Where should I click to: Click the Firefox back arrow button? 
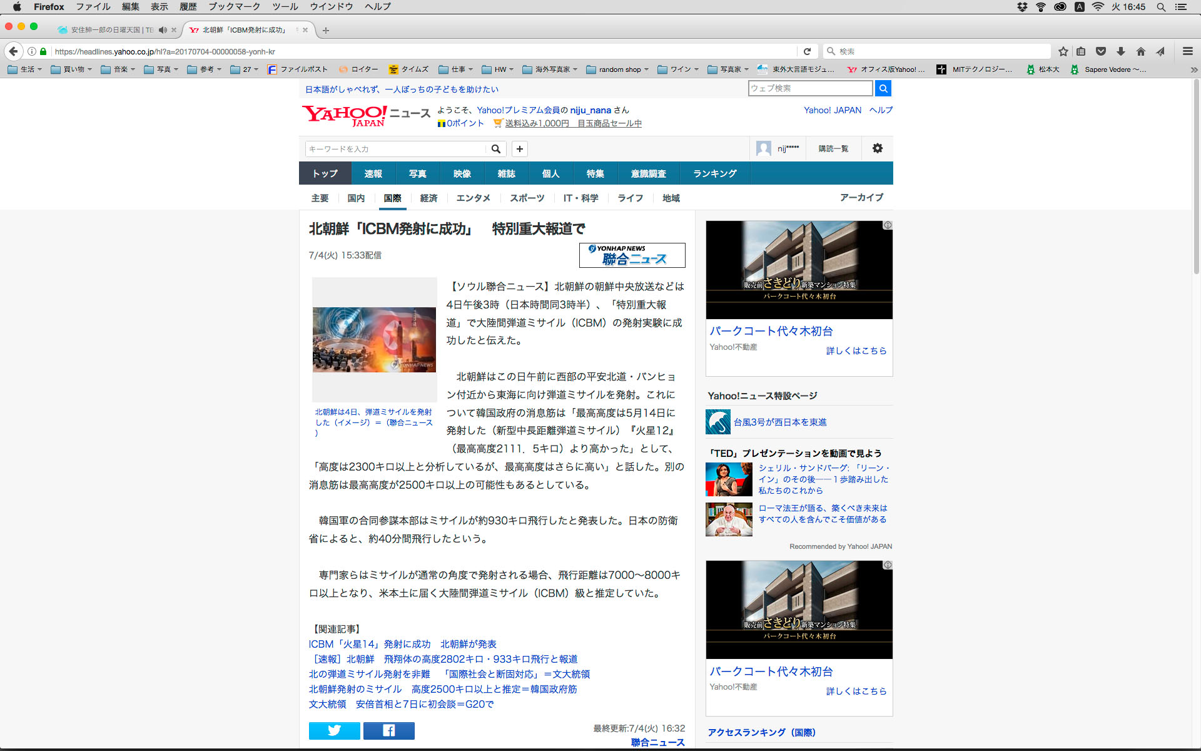pyautogui.click(x=14, y=51)
